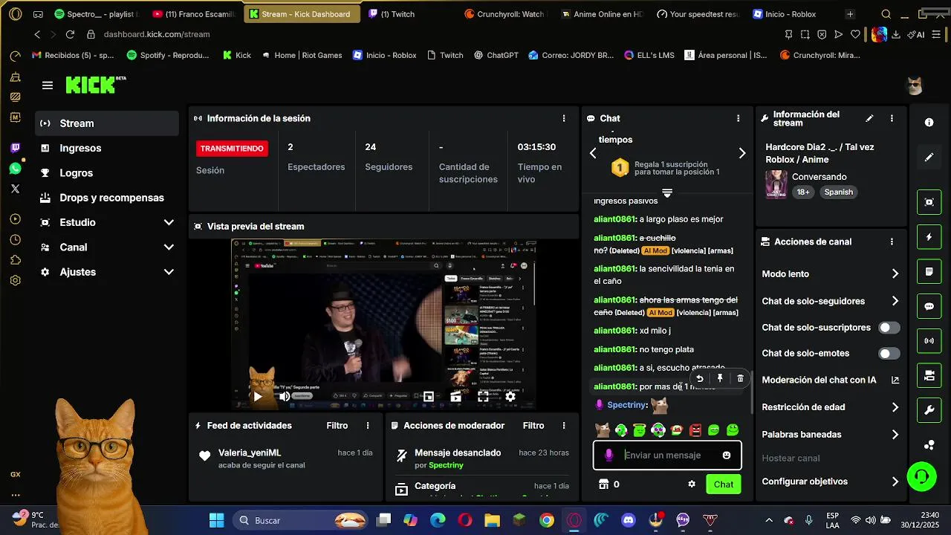Open session information three-dot menu
Screen dimensions: 951x535
point(564,118)
